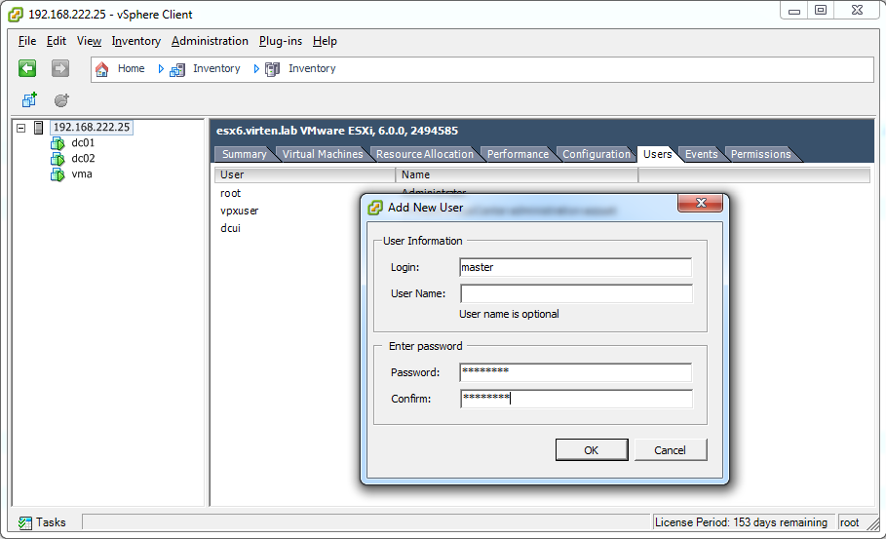
Task: Confirm new user with OK button
Action: [592, 450]
